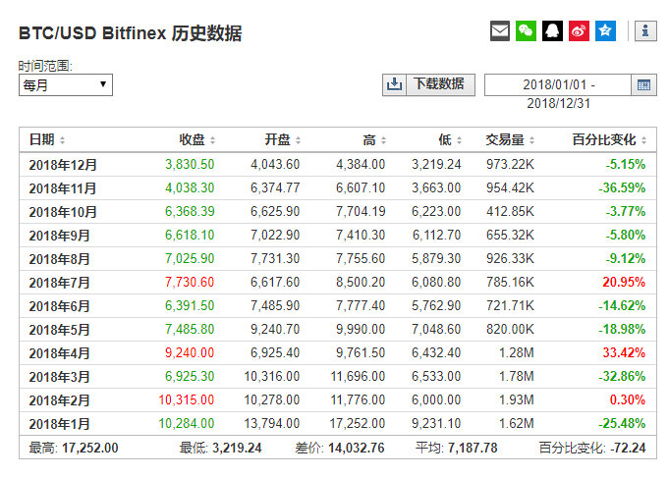Click the high value 17,252.00 in January row
This screenshot has width=669, height=478.
358,423
